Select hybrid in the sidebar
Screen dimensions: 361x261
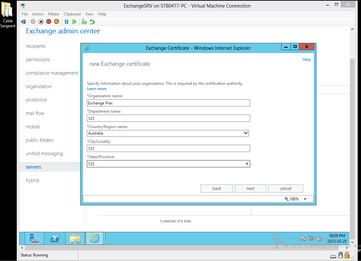pyautogui.click(x=32, y=180)
